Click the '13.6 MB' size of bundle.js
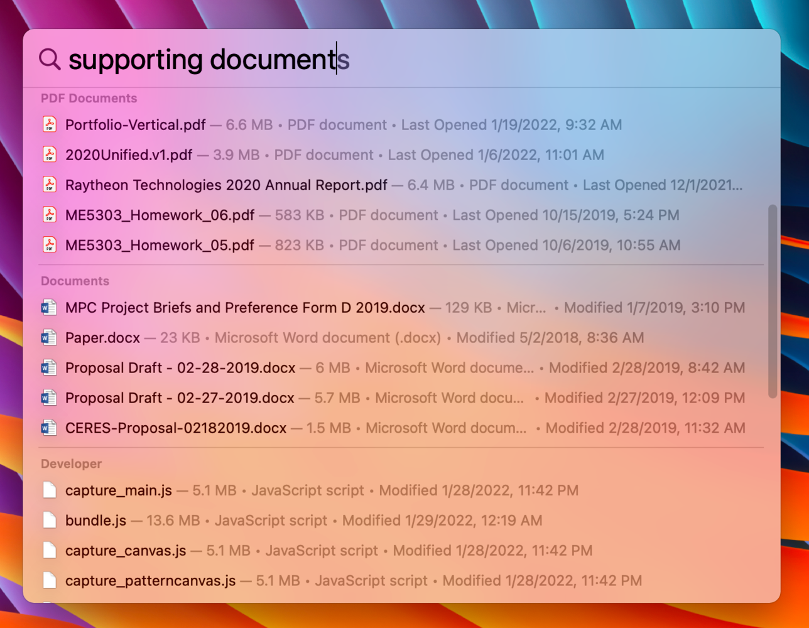The image size is (809, 628). pos(173,520)
